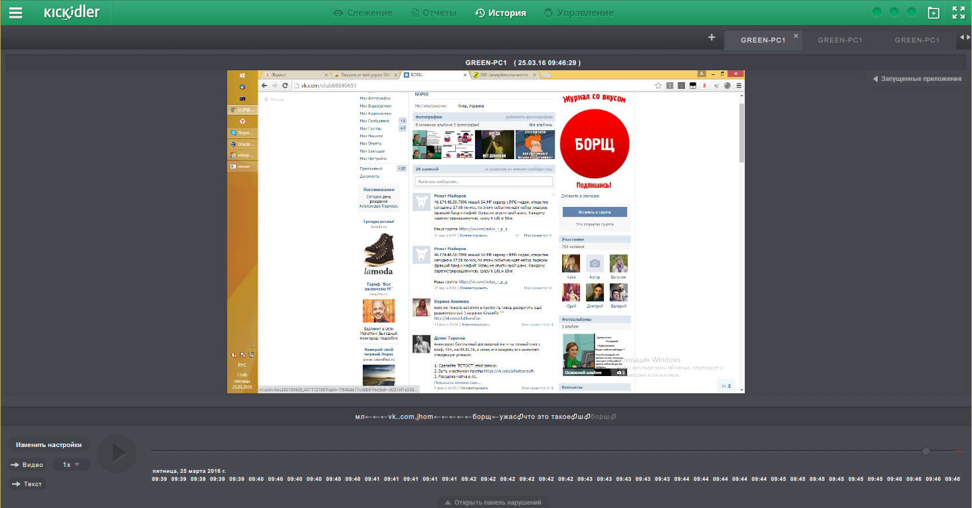The height and width of the screenshot is (508, 972).
Task: Click member Катя's avatar
Action: [x=571, y=263]
